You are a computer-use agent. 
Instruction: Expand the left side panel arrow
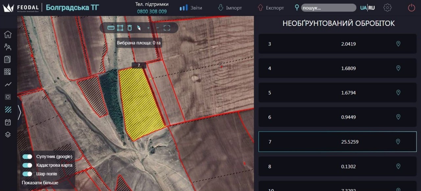(x=19, y=112)
